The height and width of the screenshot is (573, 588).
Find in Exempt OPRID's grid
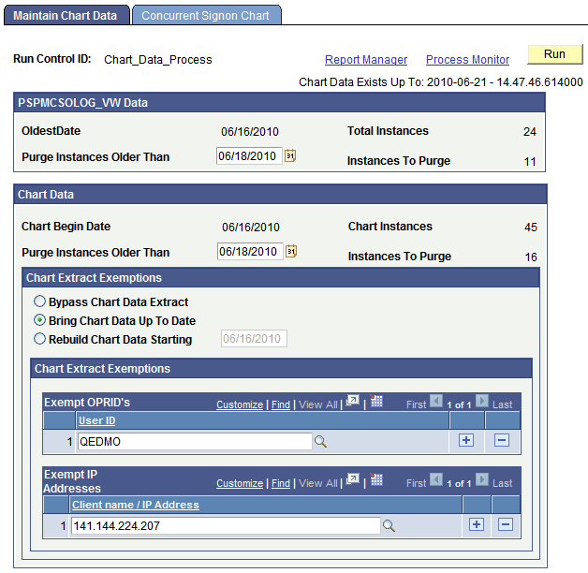(x=281, y=404)
